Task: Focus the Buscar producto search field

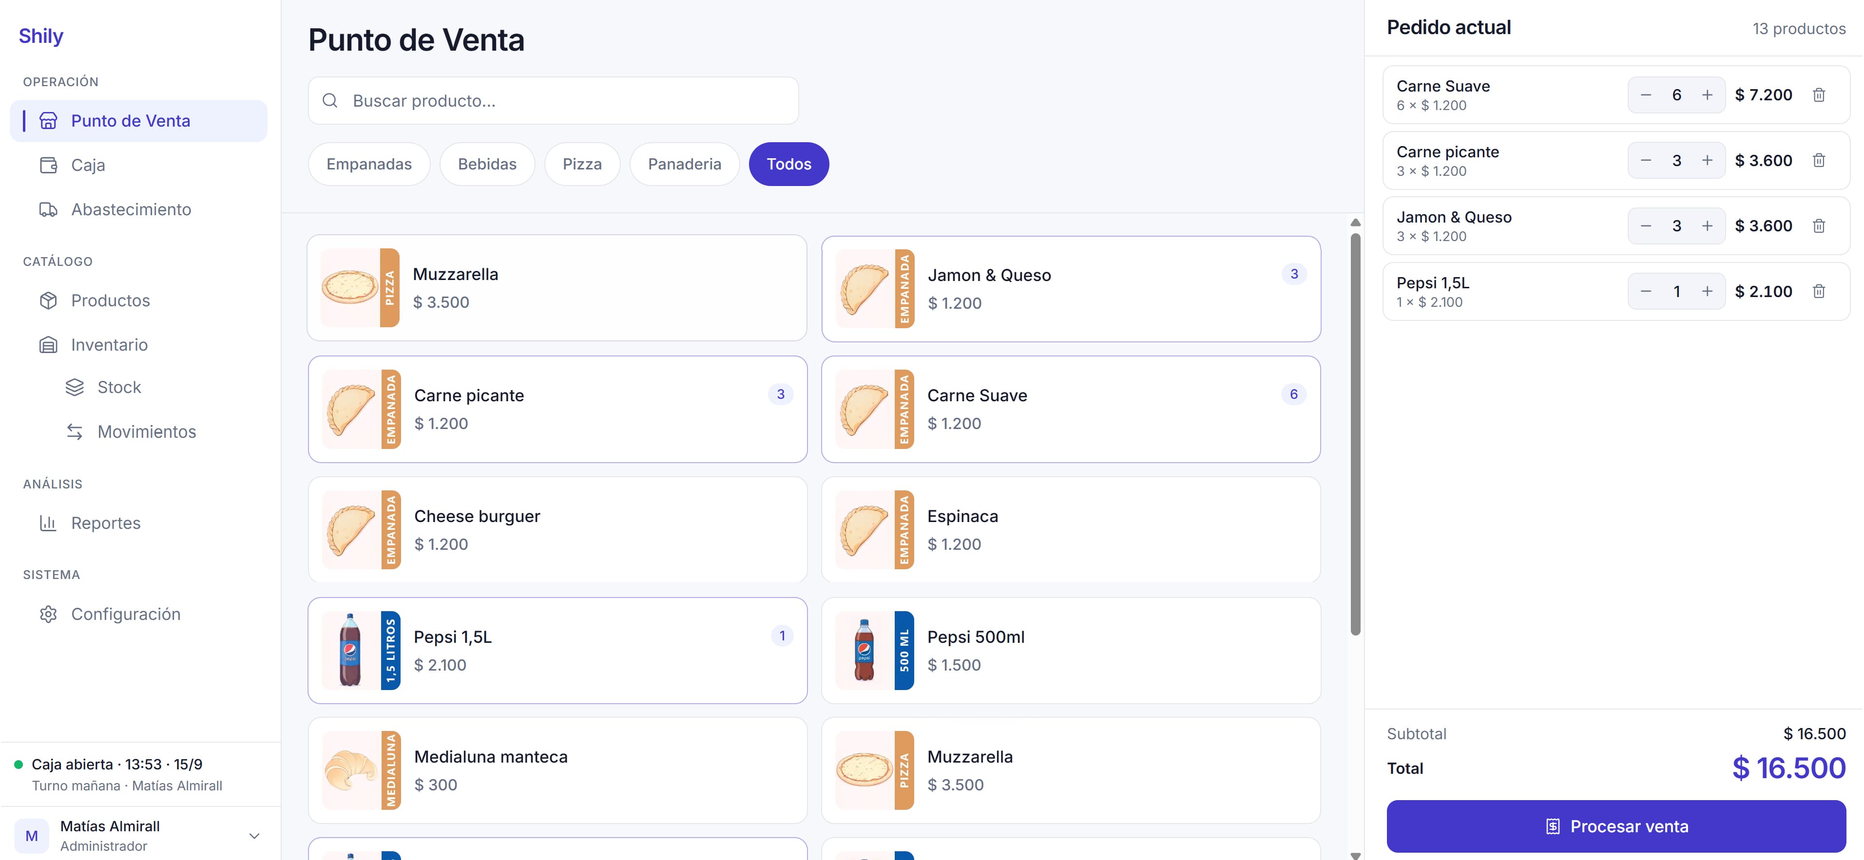Action: pos(553,100)
